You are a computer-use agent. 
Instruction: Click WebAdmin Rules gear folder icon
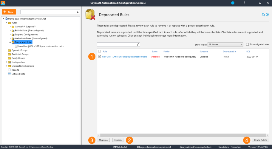click(13, 38)
